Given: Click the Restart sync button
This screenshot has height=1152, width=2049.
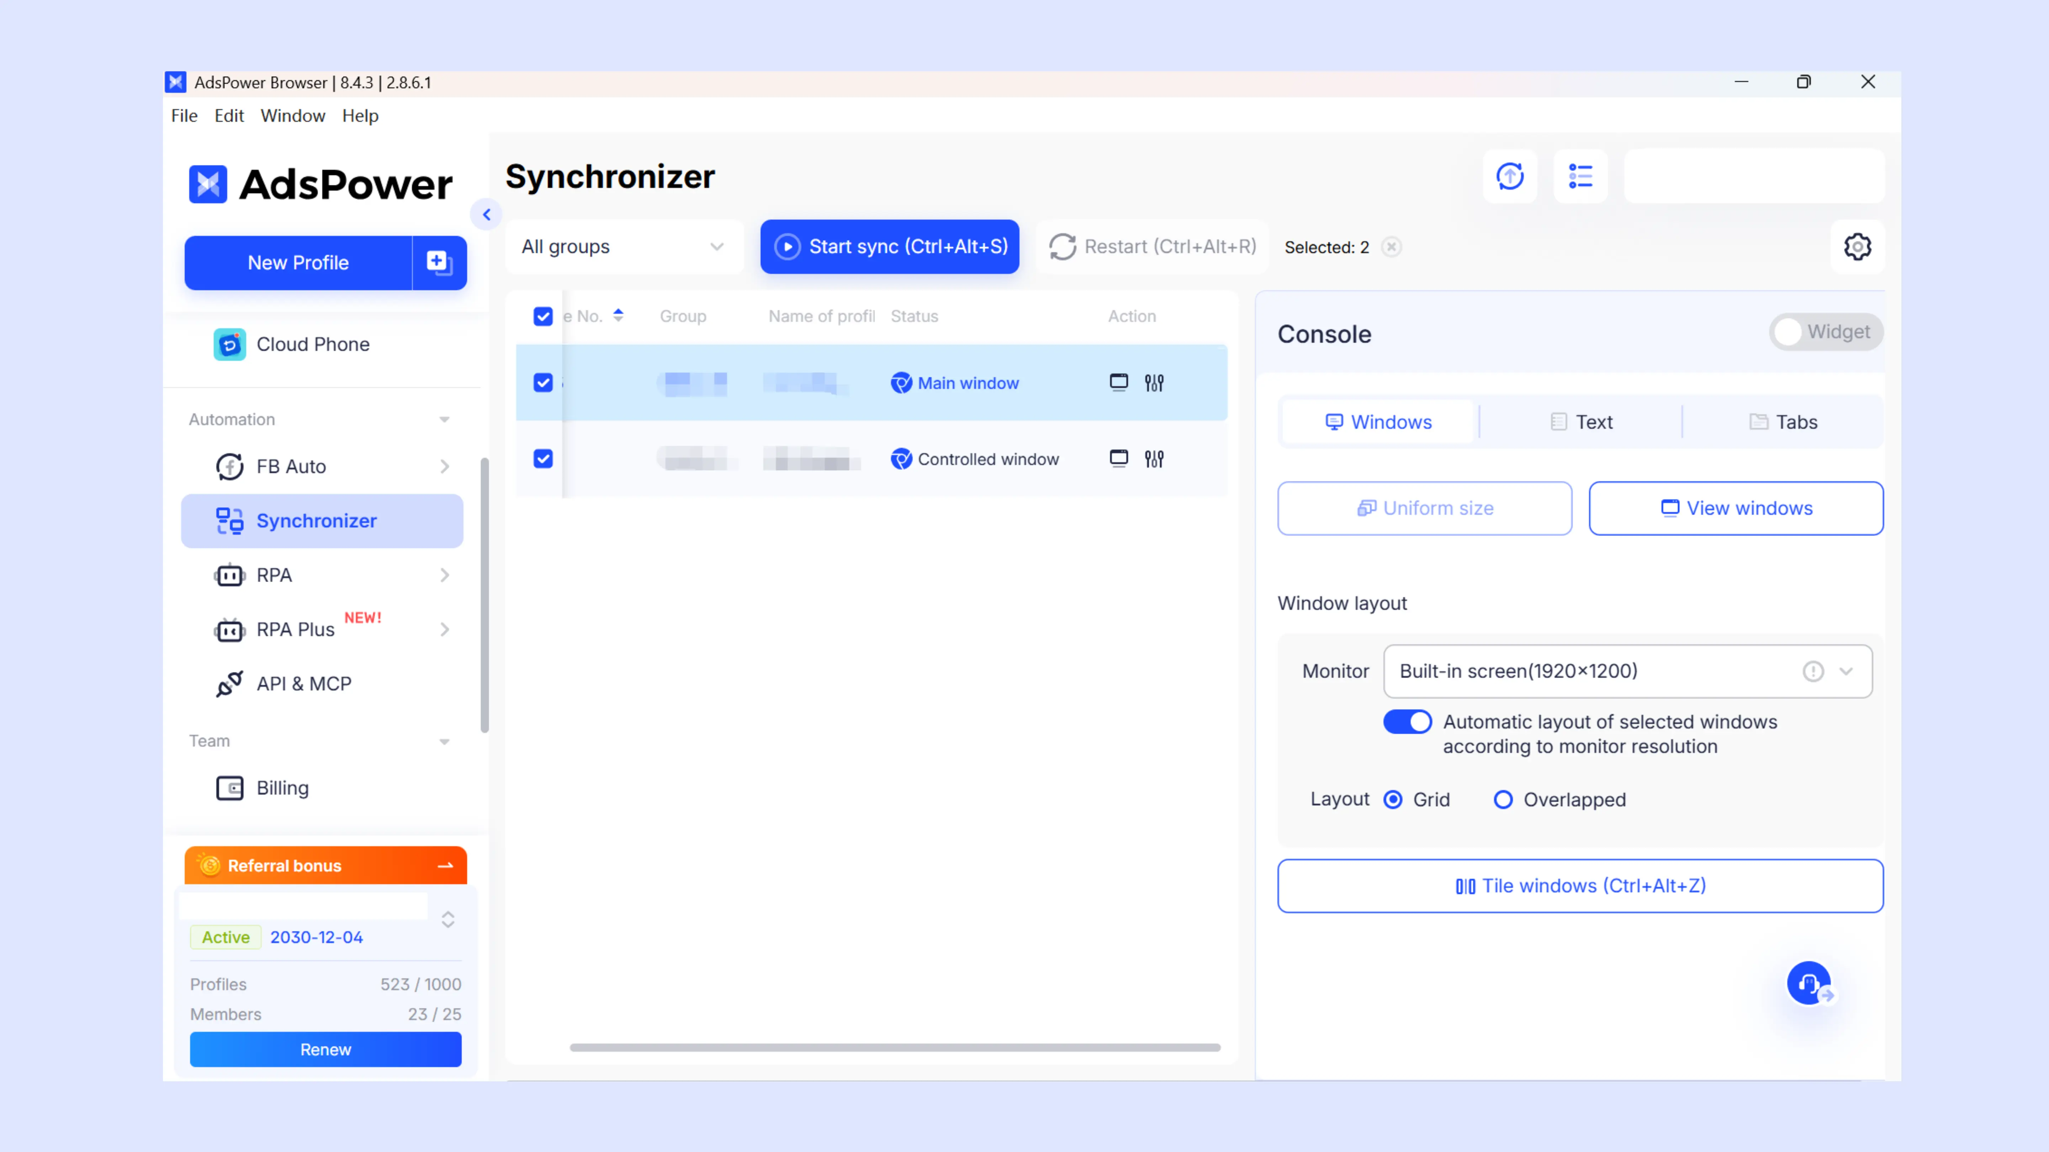Looking at the screenshot, I should pos(1153,246).
